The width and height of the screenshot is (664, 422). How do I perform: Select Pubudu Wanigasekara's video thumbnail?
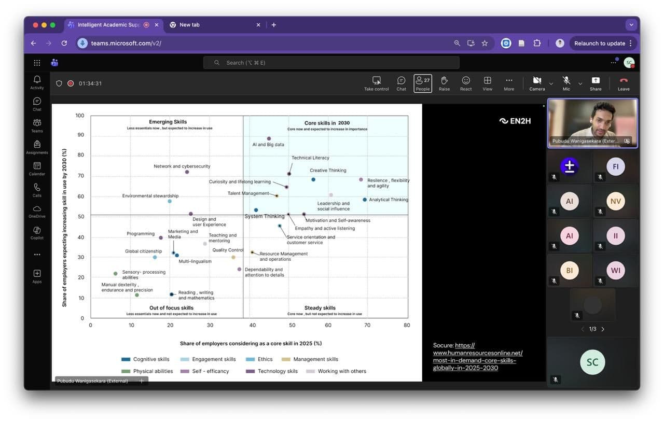(592, 123)
